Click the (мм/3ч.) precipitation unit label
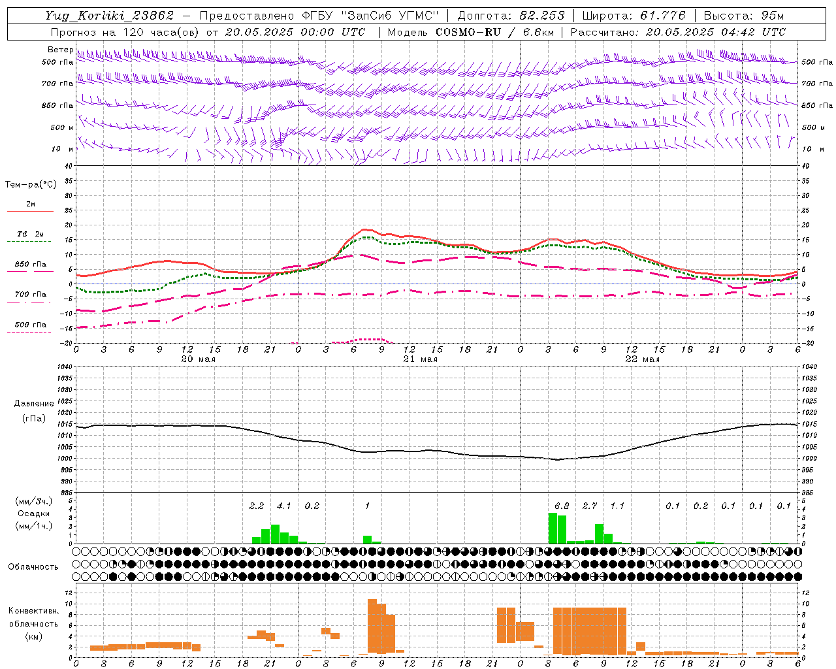The height and width of the screenshot is (669, 836). 33,501
